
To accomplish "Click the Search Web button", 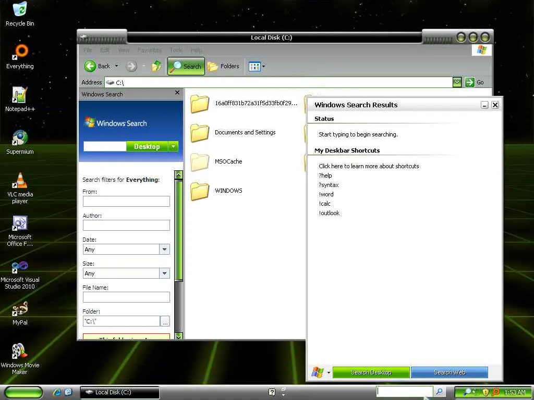I will coord(450,372).
